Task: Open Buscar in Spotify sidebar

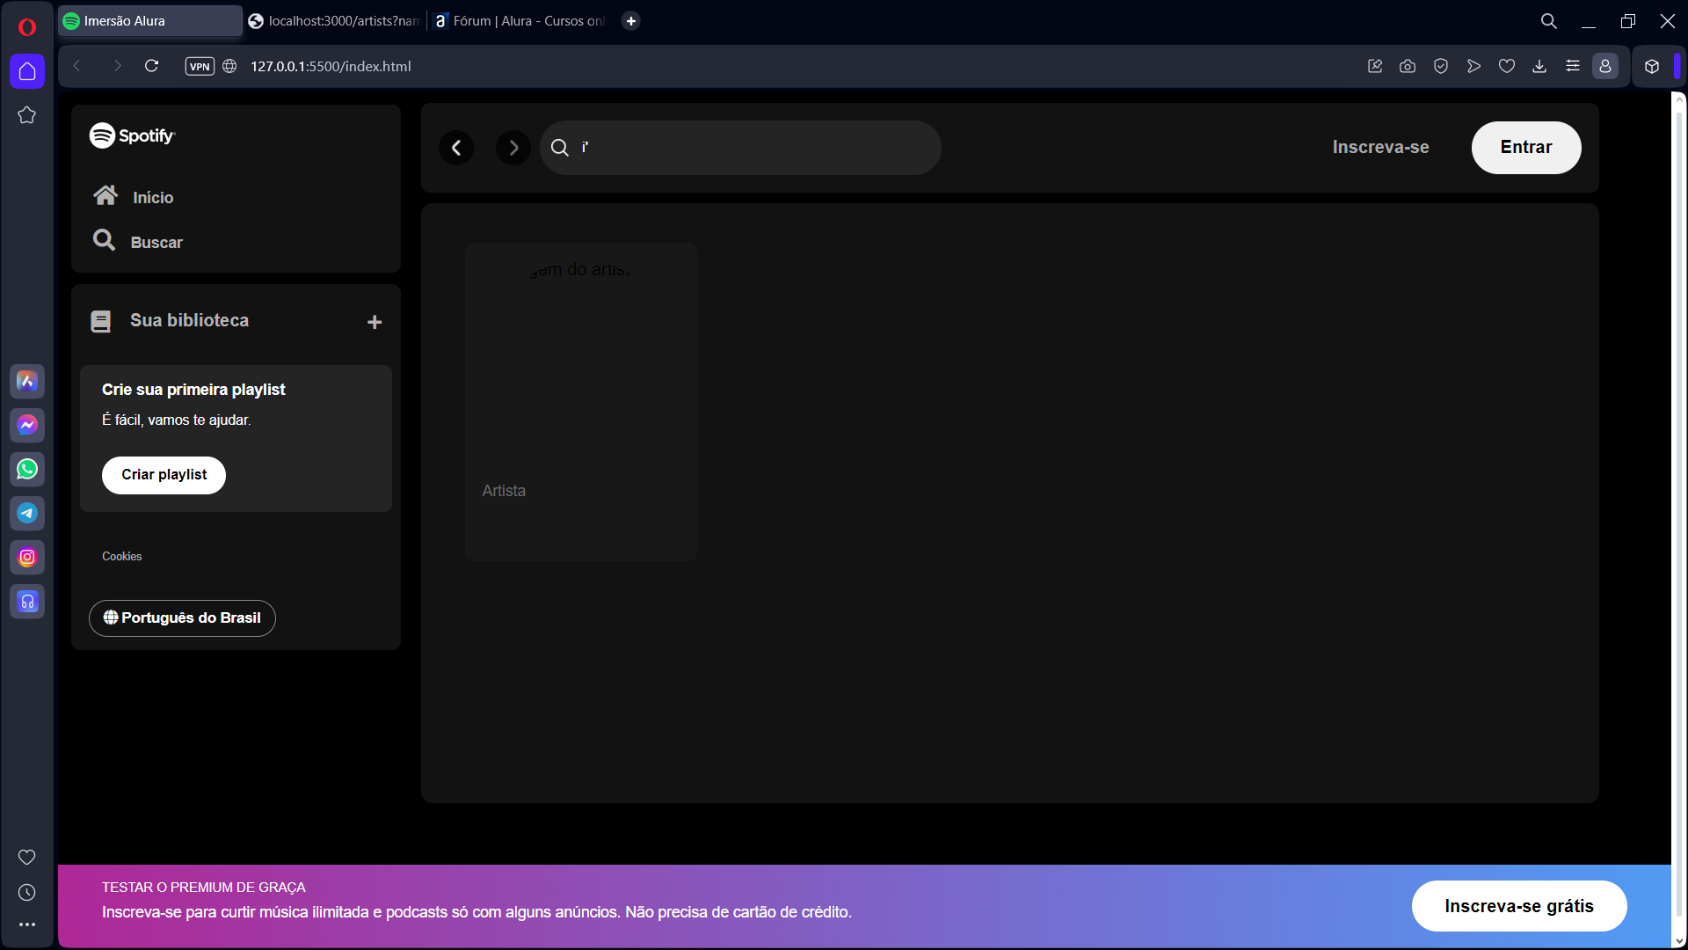Action: tap(138, 241)
